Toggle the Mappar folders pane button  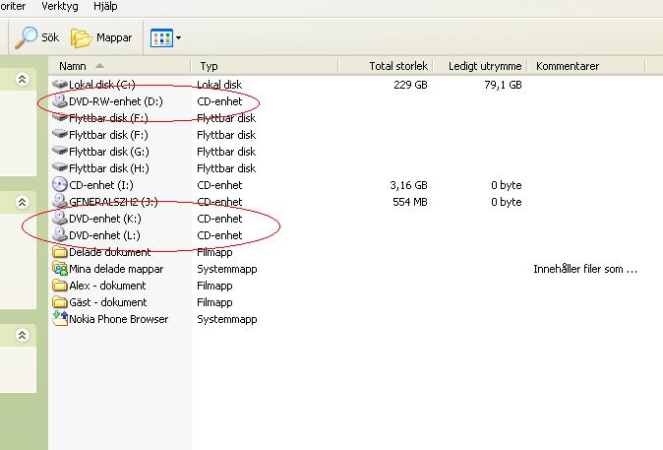[101, 38]
